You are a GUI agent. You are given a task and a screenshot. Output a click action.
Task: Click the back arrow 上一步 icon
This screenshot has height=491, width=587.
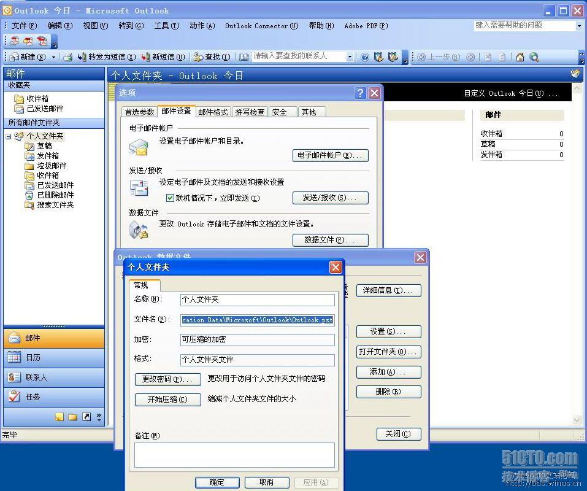coord(439,57)
